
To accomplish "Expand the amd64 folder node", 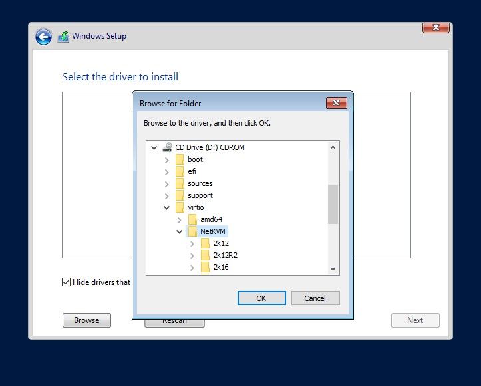I will coord(179,220).
